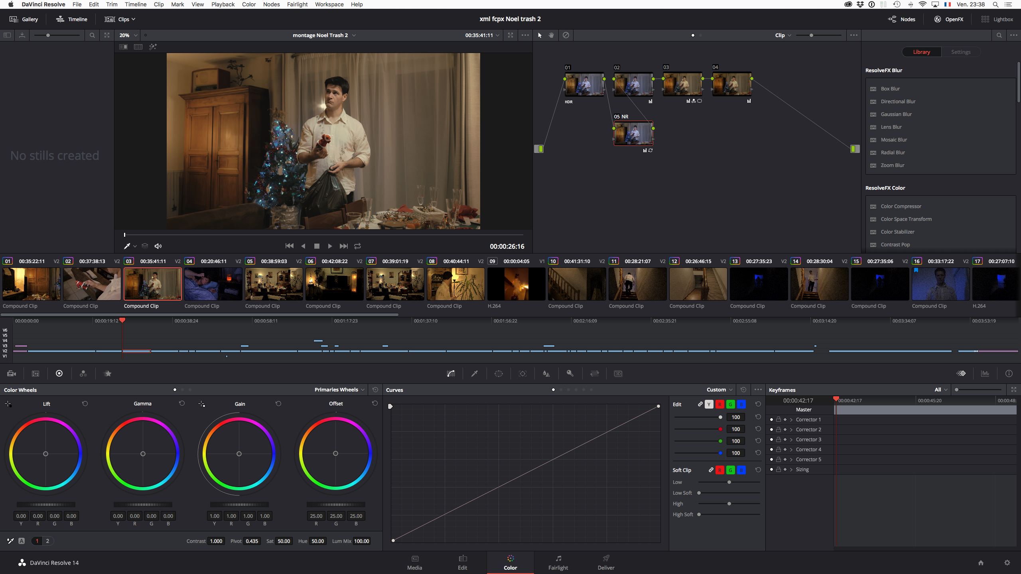Click the viewer highlight wand icon
1021x574 pixels.
tap(153, 47)
